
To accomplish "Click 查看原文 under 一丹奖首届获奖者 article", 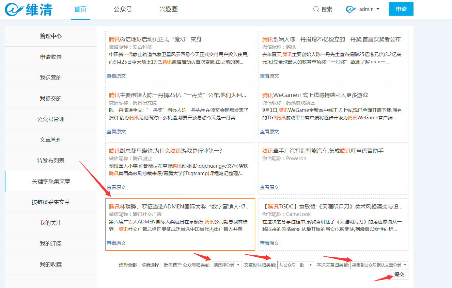I will tap(269, 76).
